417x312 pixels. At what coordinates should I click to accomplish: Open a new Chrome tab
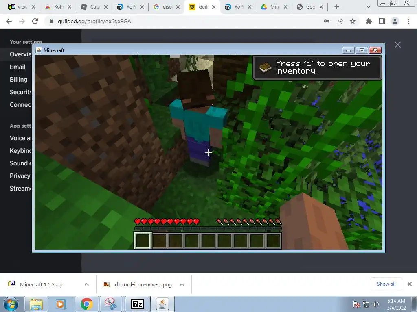pyautogui.click(x=337, y=7)
